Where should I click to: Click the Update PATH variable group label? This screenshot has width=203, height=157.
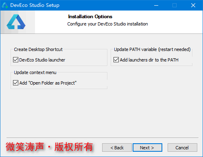click(x=152, y=49)
